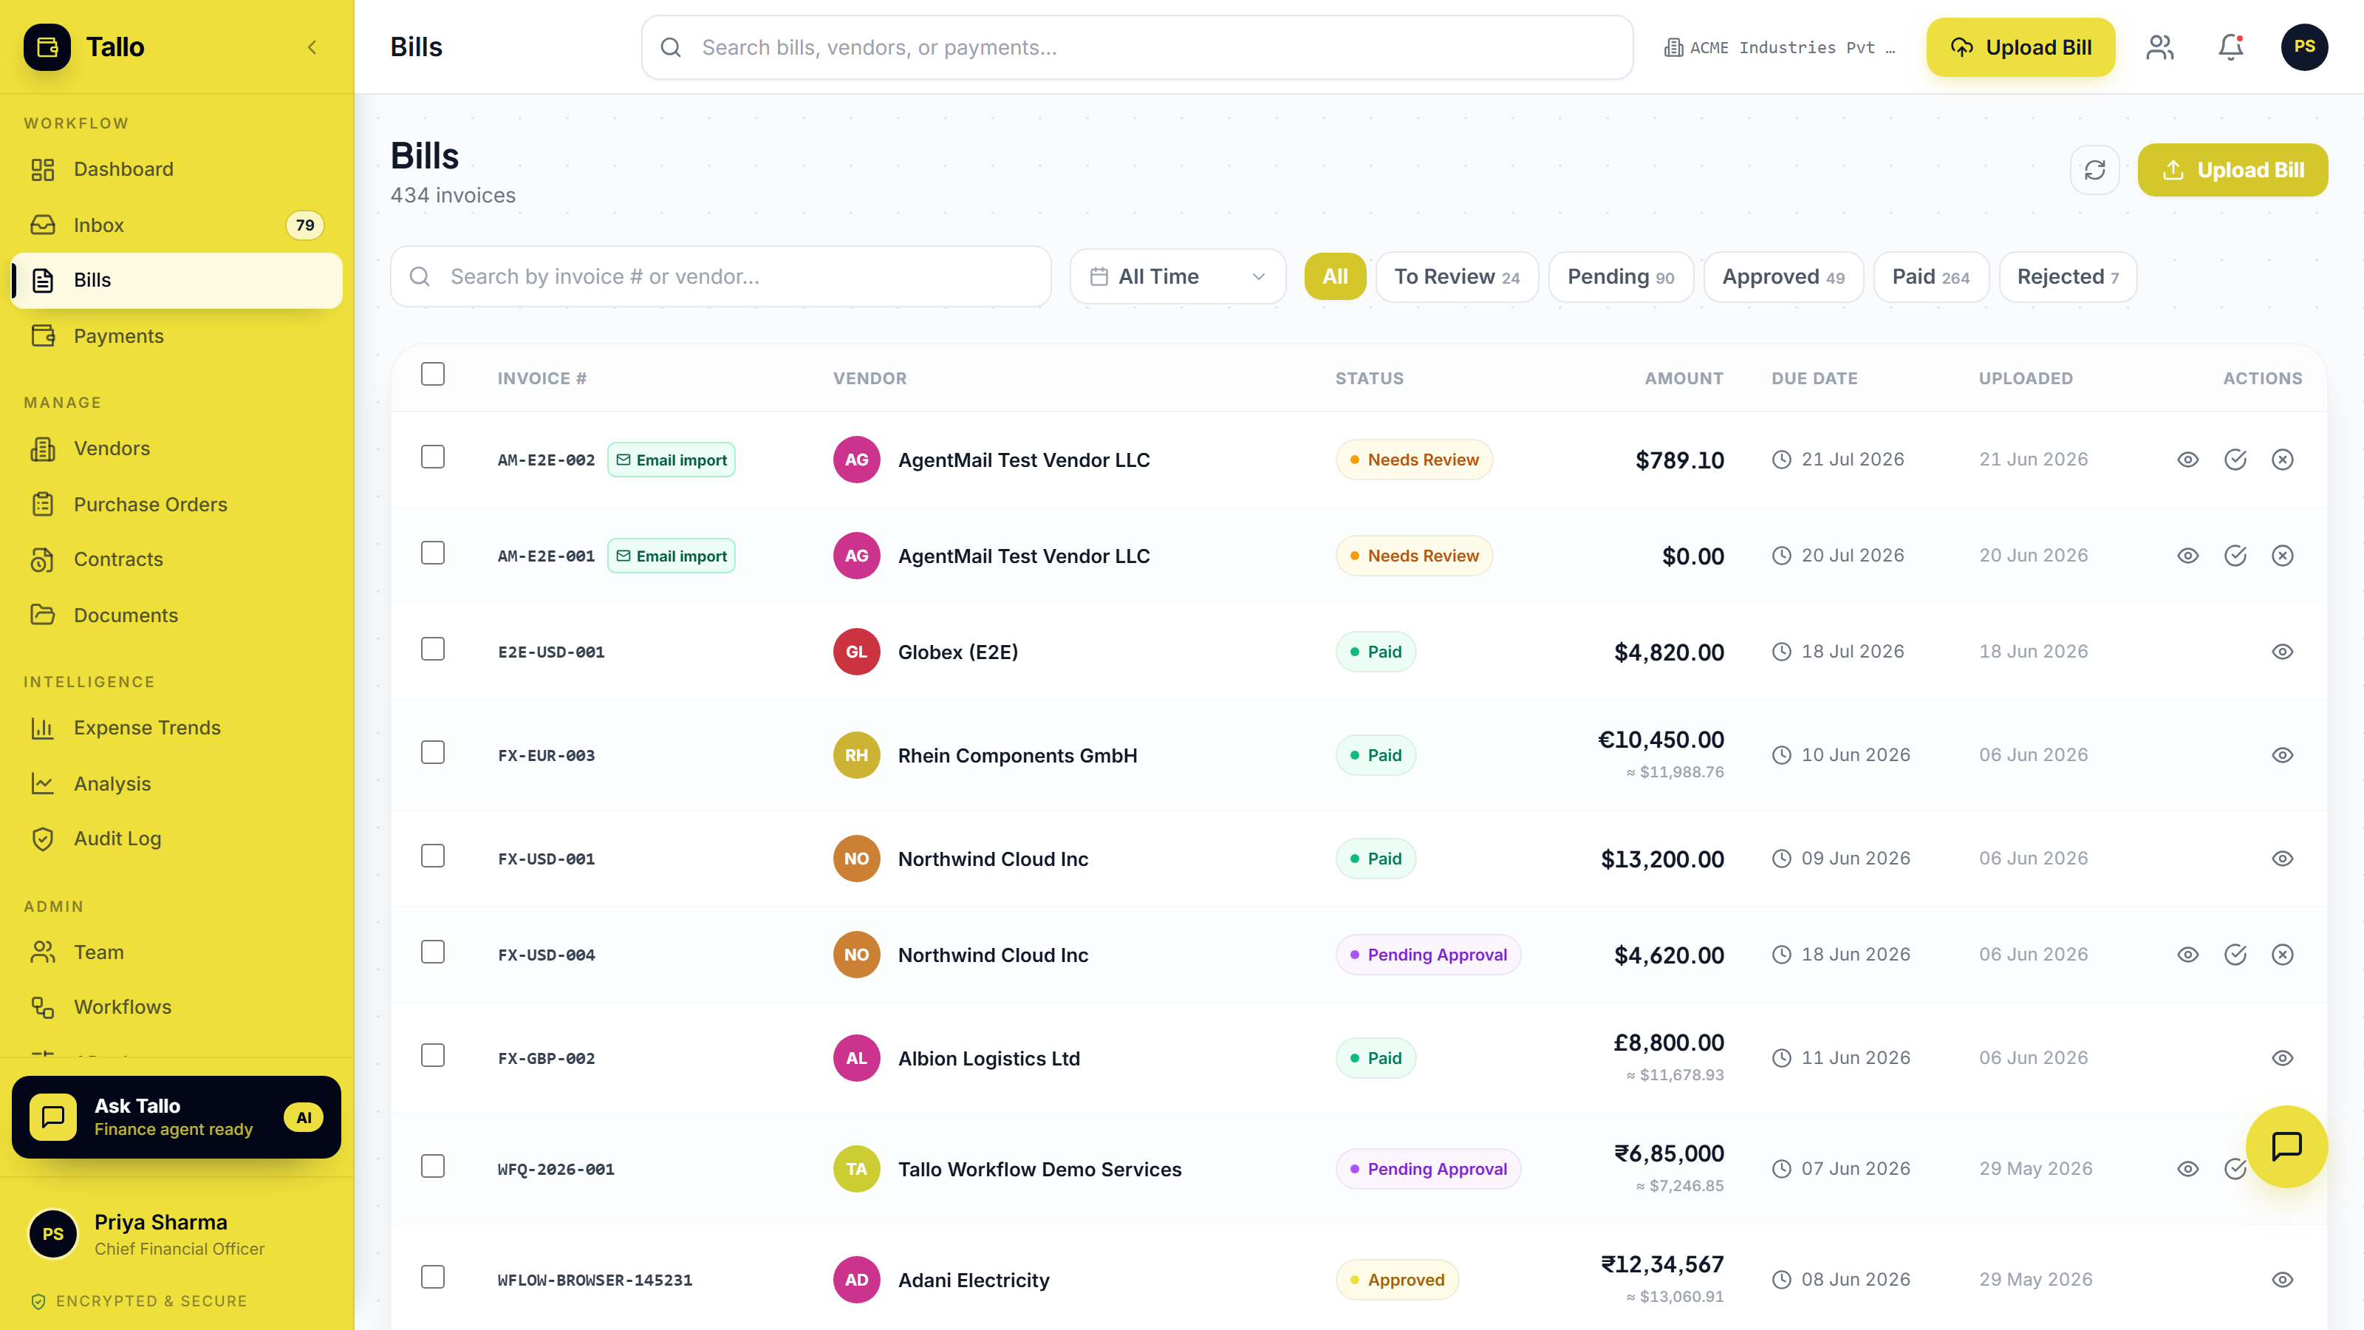Select the E2E-USD-001 row checkbox
This screenshot has width=2364, height=1330.
(432, 649)
